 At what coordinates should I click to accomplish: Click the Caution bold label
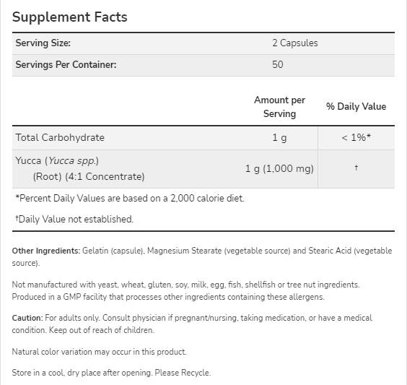pos(27,318)
